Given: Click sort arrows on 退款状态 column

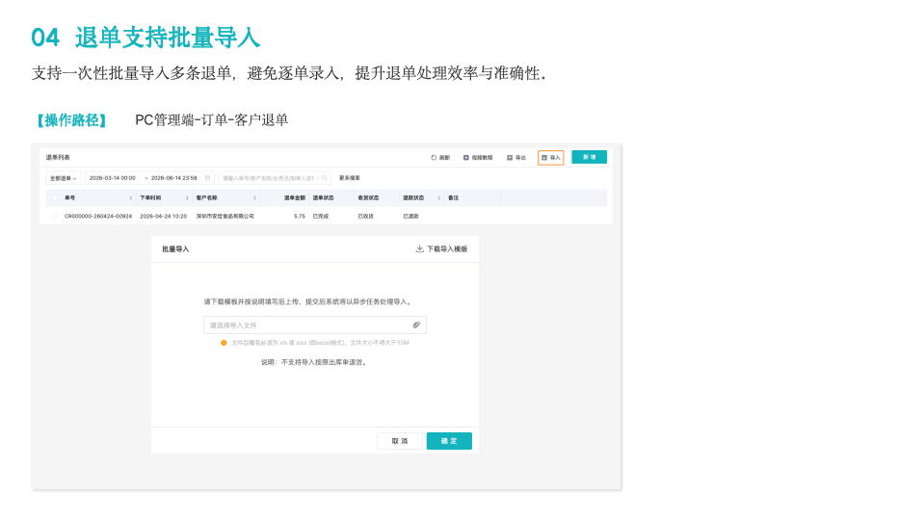Looking at the screenshot, I should [439, 197].
